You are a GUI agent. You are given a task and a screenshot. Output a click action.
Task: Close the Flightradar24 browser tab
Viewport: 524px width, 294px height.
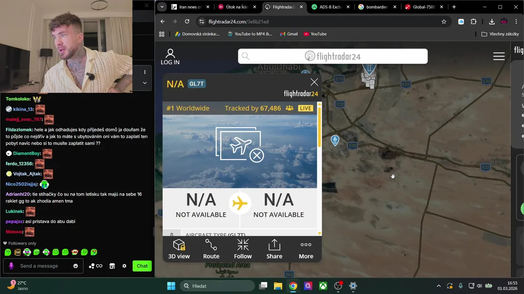point(302,7)
